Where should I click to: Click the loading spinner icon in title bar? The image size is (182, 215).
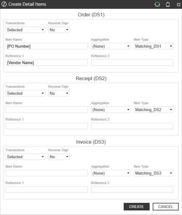(157, 4)
